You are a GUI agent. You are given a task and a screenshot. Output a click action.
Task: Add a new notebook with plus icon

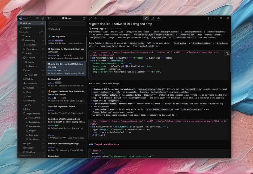pos(43,32)
